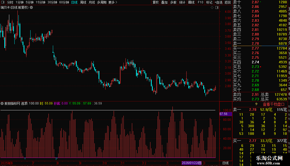290x166 pixels.
Task: Click the panel layout icon at top-left
Action: click(x=3, y=2)
